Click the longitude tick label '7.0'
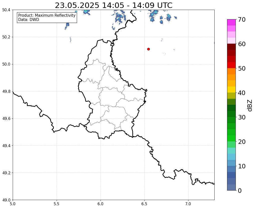 [188, 204]
